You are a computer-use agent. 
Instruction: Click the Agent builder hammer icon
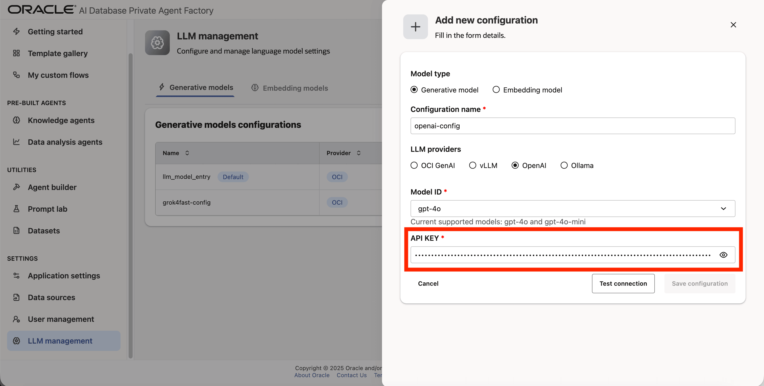pos(17,187)
